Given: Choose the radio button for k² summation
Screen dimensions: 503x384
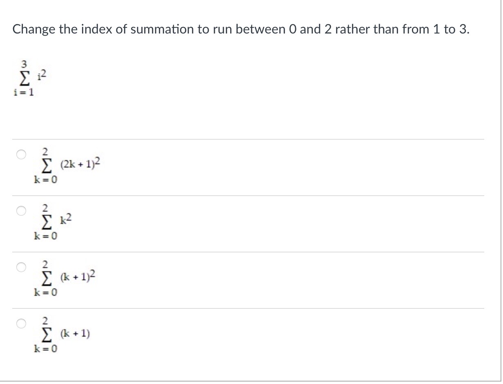Looking at the screenshot, I should coord(22,211).
